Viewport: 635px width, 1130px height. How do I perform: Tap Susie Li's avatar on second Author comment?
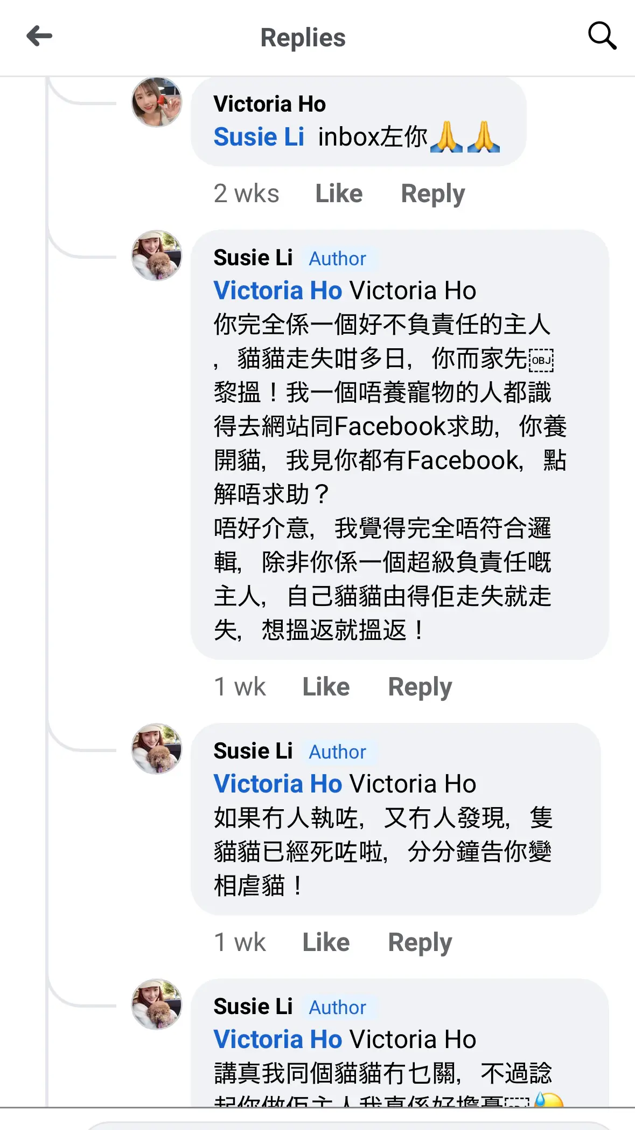(x=157, y=749)
